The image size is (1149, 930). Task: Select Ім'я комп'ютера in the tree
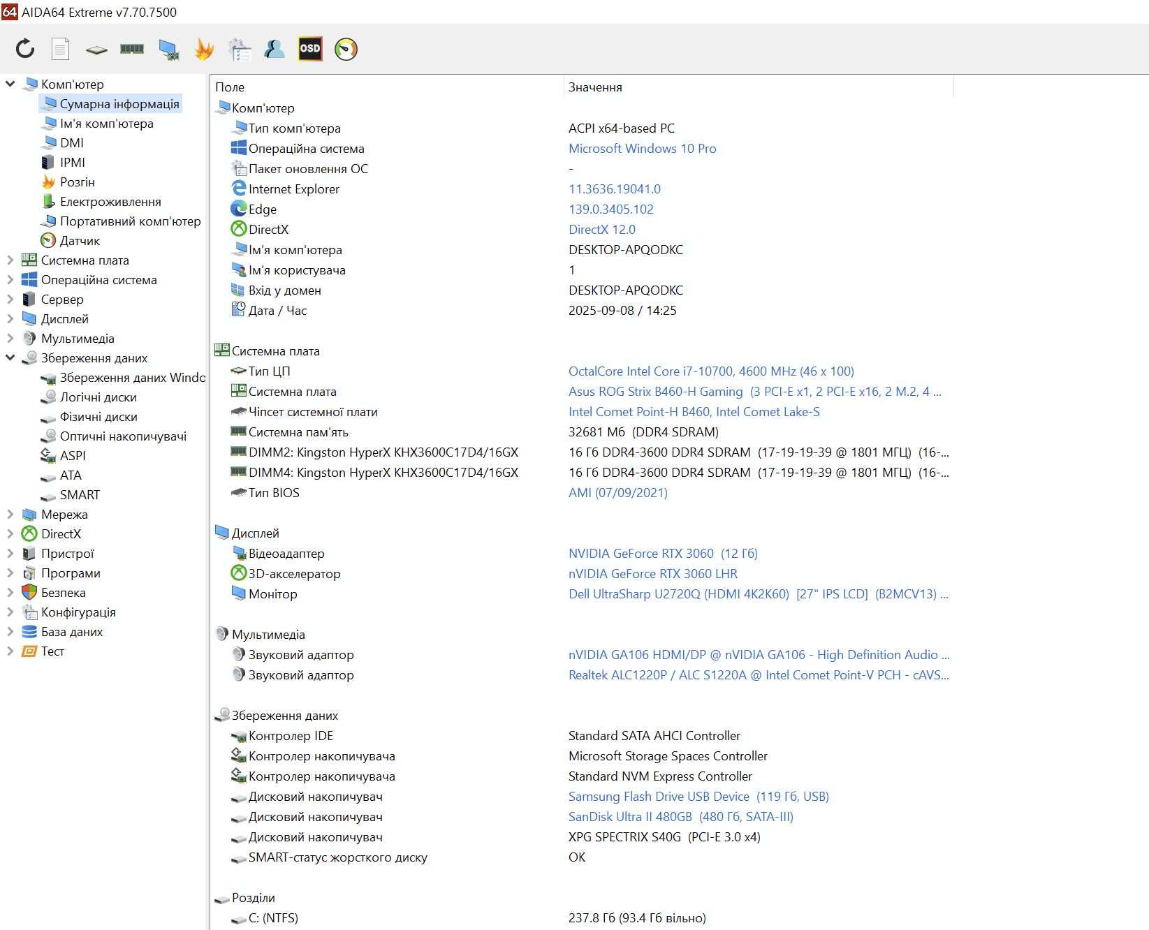click(x=106, y=123)
